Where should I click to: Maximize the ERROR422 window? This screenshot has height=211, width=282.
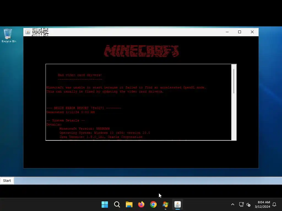240,32
